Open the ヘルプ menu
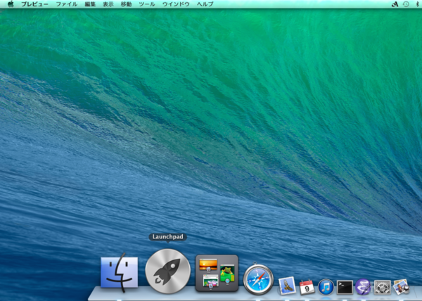Image resolution: width=422 pixels, height=301 pixels. pyautogui.click(x=205, y=4)
